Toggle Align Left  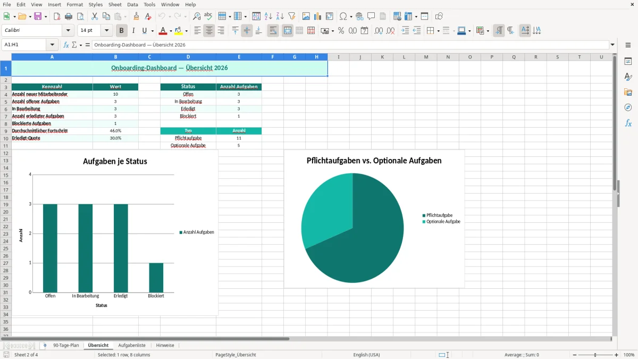pyautogui.click(x=197, y=31)
